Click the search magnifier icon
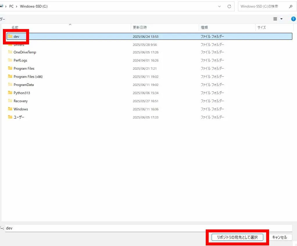This screenshot has width=297, height=246. point(291,6)
